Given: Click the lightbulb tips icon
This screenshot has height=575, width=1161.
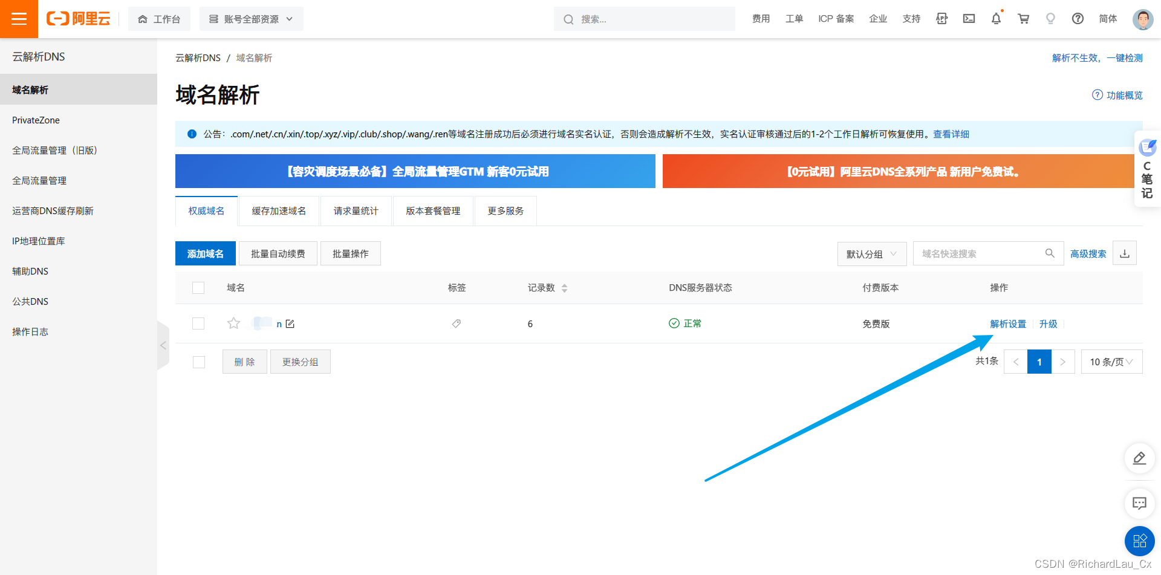Looking at the screenshot, I should pos(1050,19).
